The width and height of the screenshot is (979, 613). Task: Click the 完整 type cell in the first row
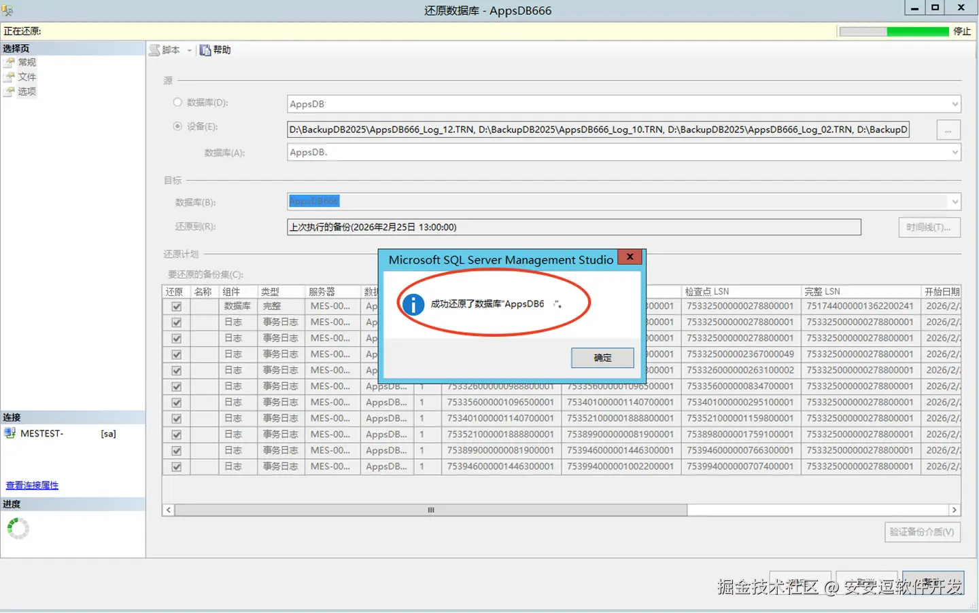[x=281, y=306]
